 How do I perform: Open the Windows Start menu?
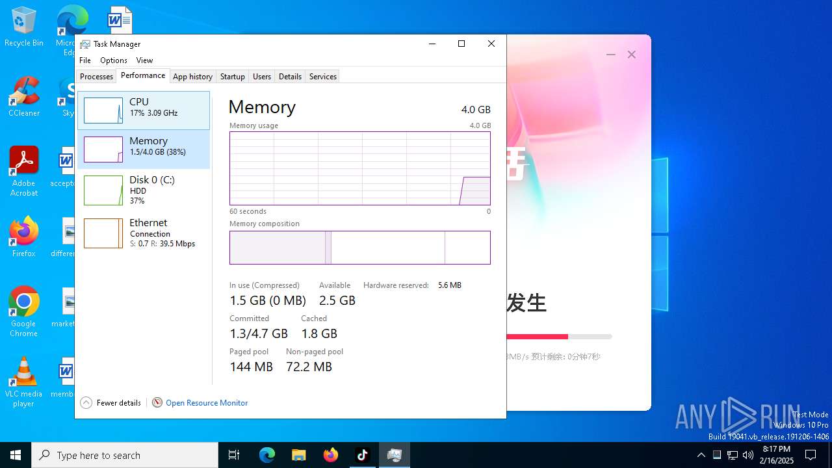(16, 455)
